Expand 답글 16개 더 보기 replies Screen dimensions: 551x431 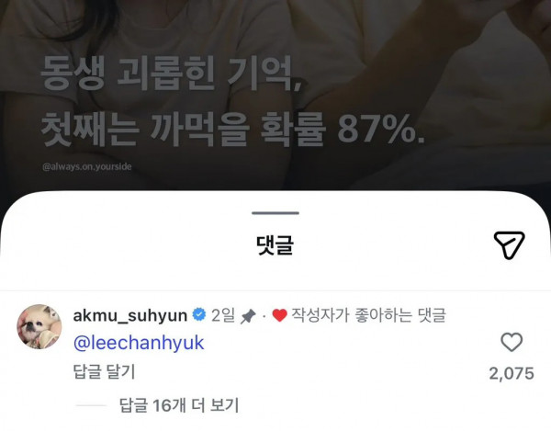tap(179, 405)
